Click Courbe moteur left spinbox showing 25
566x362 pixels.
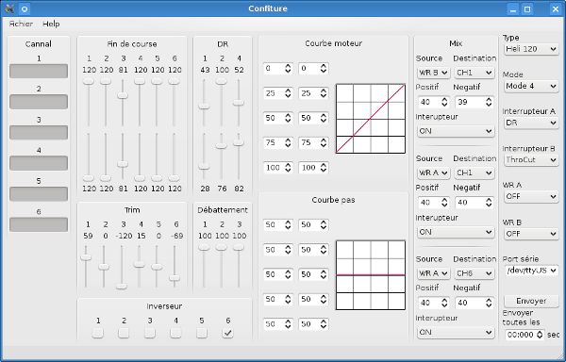click(278, 93)
